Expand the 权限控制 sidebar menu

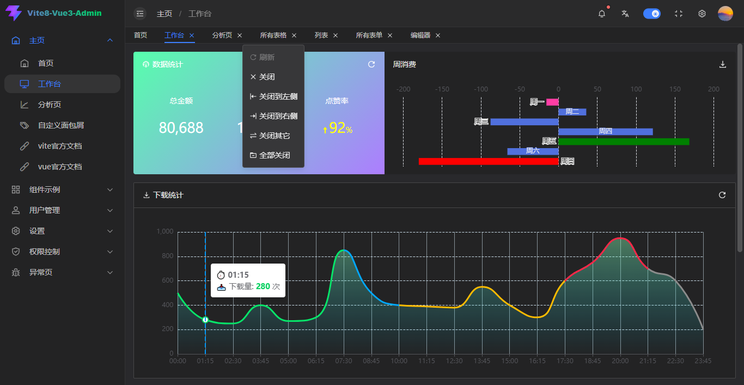62,252
